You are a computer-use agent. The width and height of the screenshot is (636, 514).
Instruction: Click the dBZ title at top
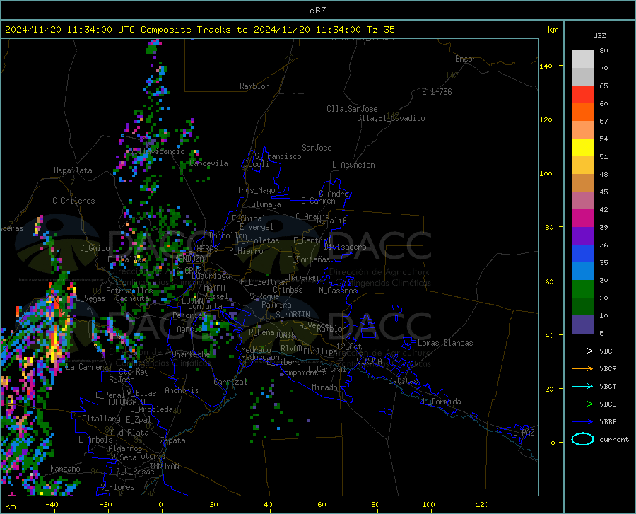point(317,11)
